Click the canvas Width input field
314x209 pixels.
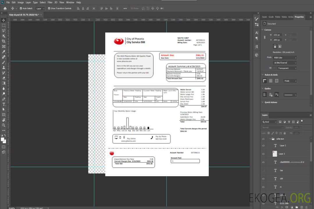[277, 35]
